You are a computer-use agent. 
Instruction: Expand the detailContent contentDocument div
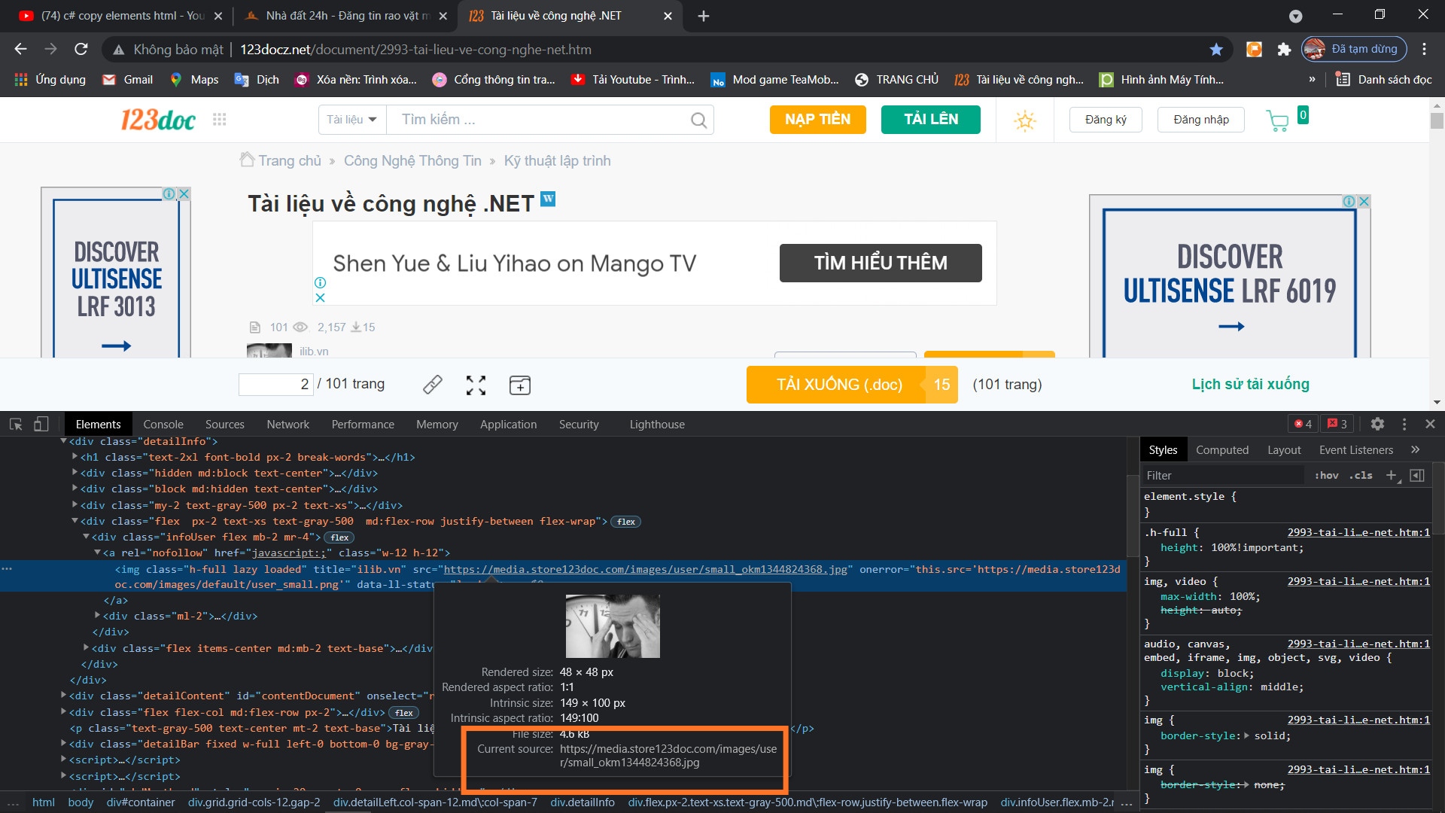coord(64,696)
